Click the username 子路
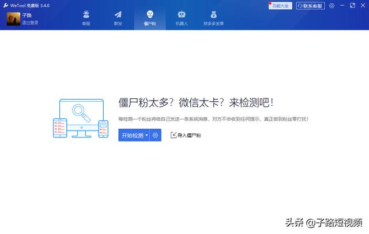Viewport: 369px width, 234px height. click(x=27, y=16)
